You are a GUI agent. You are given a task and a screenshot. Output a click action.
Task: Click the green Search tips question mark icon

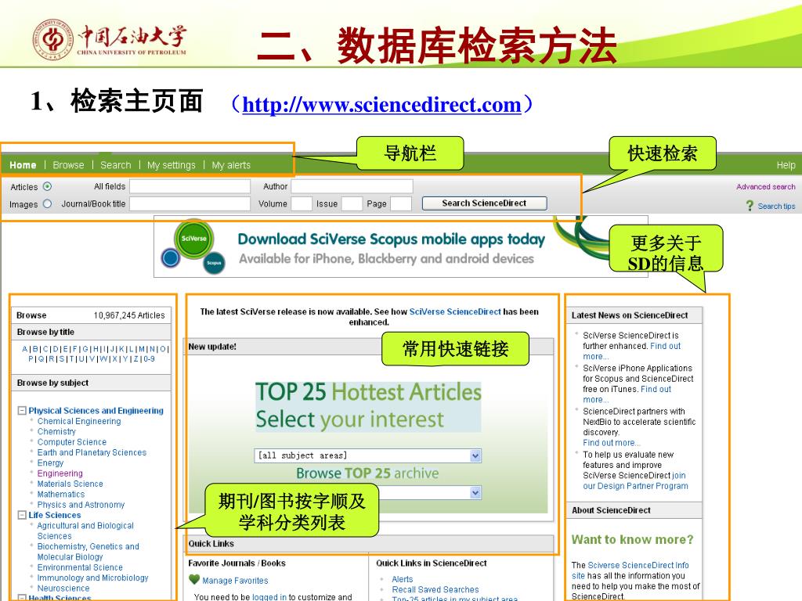pos(750,206)
